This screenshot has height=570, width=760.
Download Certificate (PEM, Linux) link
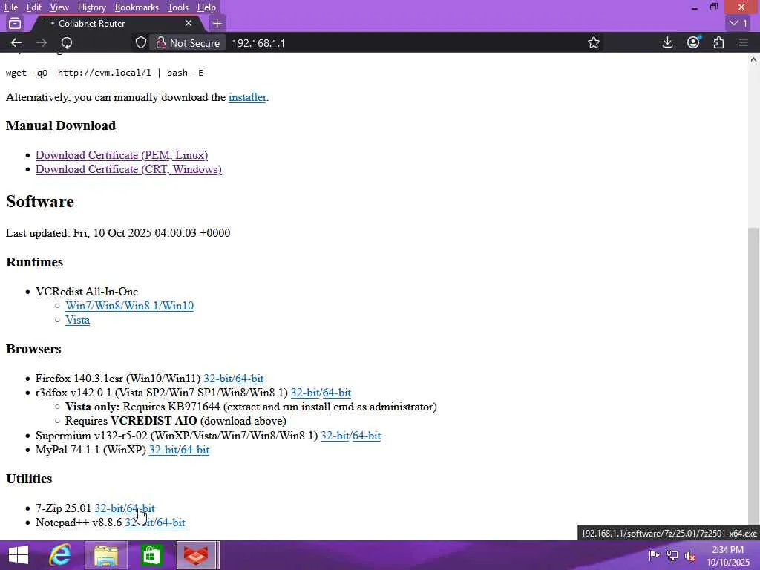point(121,154)
